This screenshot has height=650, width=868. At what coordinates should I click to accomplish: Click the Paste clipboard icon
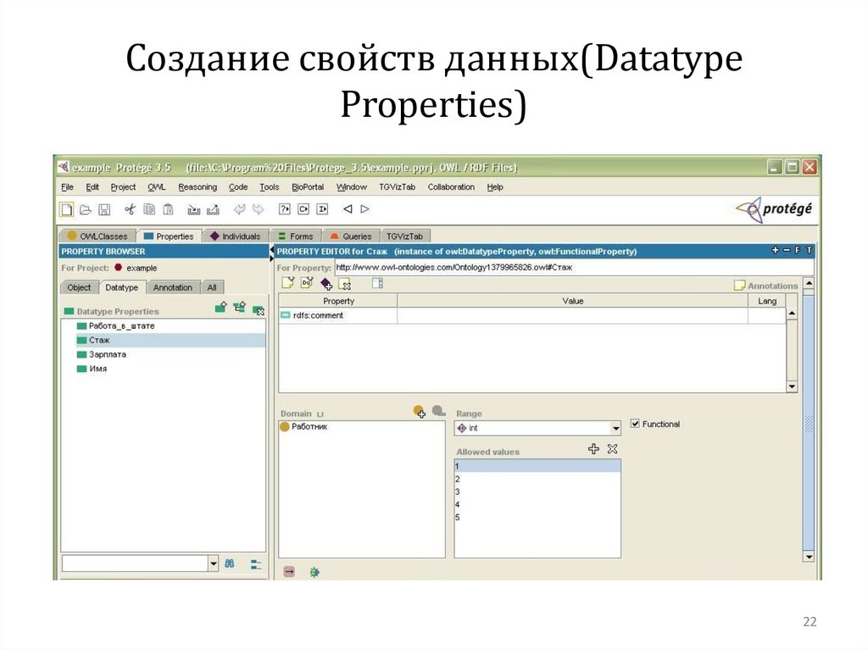pyautogui.click(x=168, y=209)
